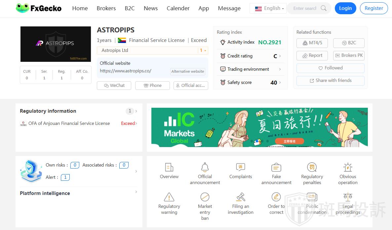Open the astropips.co official website link
The width and height of the screenshot is (392, 230).
(x=126, y=71)
